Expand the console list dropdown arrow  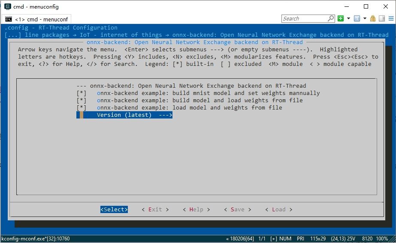click(x=365, y=18)
